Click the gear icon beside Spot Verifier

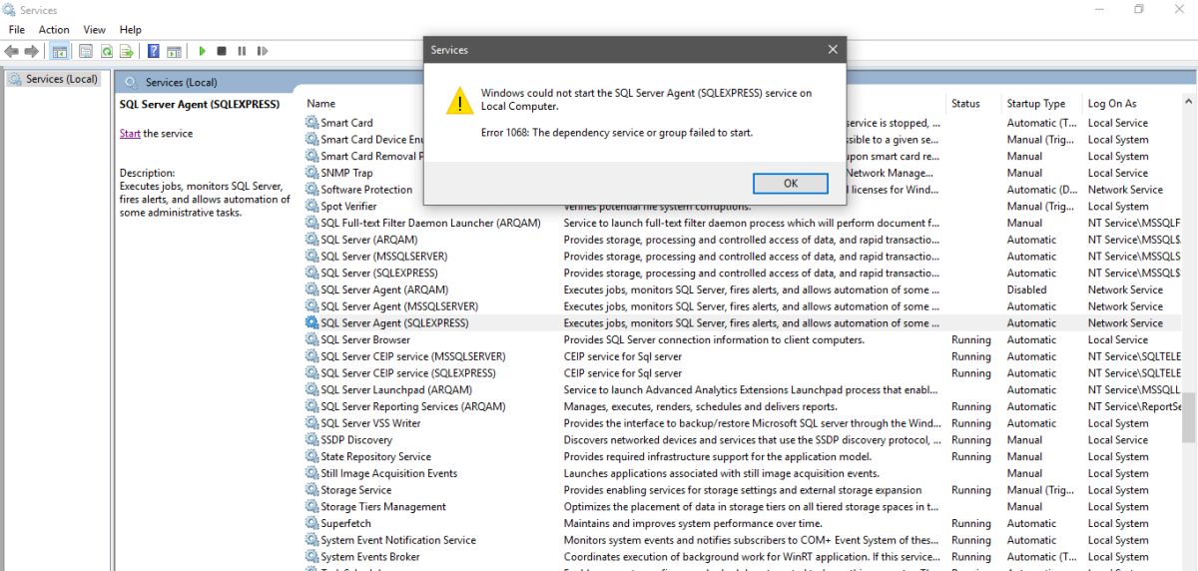click(x=311, y=206)
